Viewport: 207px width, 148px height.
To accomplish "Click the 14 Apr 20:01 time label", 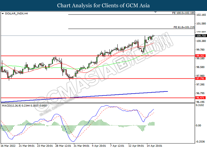I will pos(154,146).
